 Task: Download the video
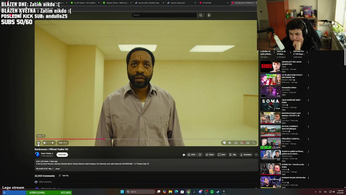click(x=246, y=155)
